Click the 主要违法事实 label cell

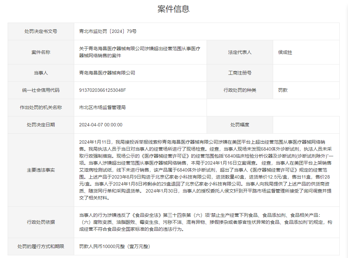[41, 170]
